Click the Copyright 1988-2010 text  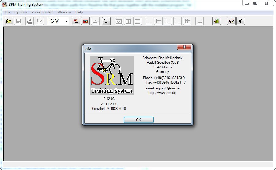[x=109, y=109]
